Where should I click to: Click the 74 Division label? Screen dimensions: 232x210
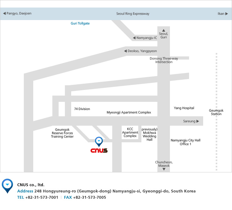pos(82,109)
